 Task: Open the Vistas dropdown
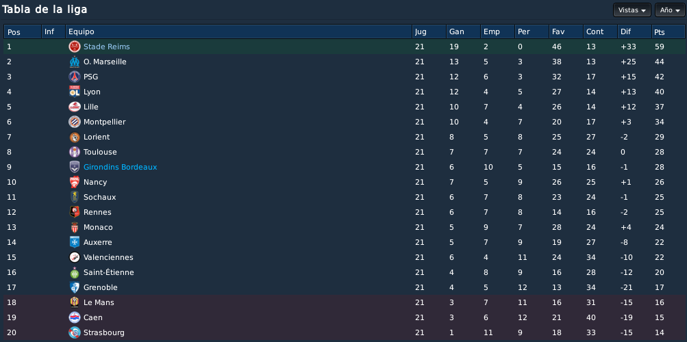(x=632, y=10)
